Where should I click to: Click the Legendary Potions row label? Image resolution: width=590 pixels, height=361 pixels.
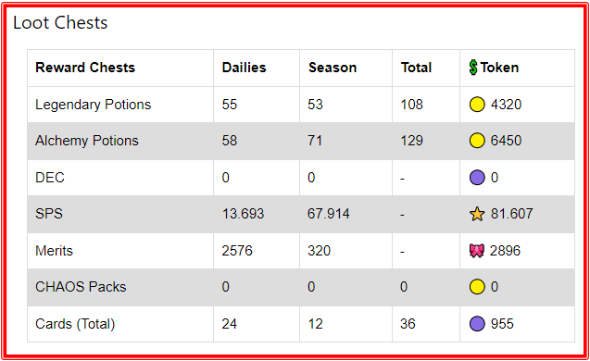point(93,105)
